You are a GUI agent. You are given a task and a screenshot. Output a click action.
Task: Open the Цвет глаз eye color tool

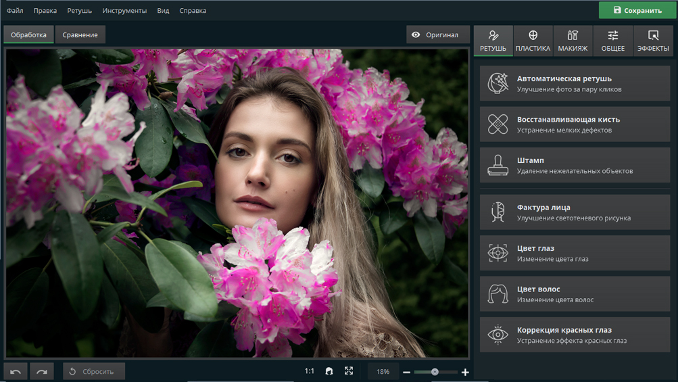pyautogui.click(x=575, y=254)
